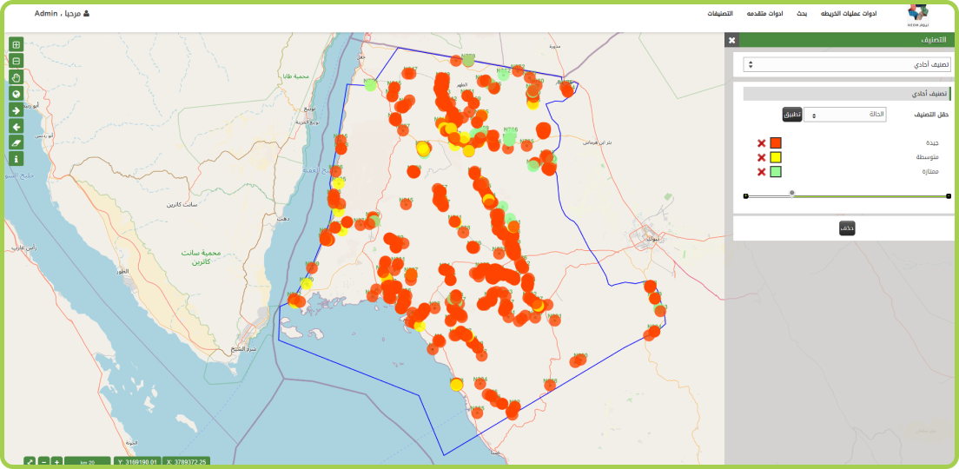Remove the متوسطة yellow class with its X

pos(762,157)
